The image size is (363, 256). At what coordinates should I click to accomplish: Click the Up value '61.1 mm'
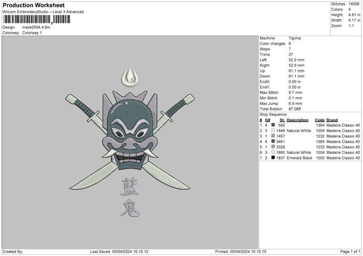[x=296, y=71]
